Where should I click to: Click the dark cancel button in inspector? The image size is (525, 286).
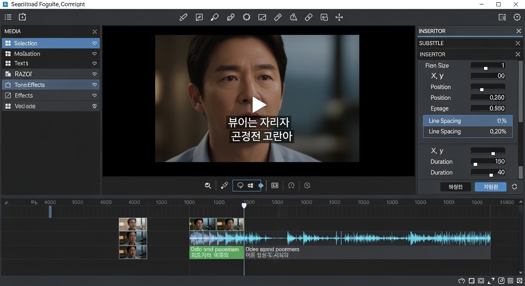coord(455,187)
